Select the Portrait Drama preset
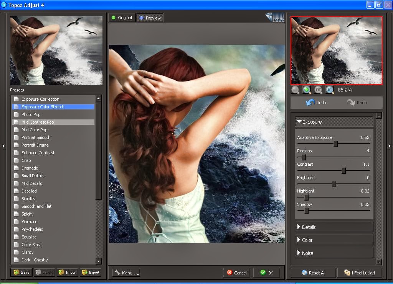Screen dimensions: 393x284 click(35, 145)
